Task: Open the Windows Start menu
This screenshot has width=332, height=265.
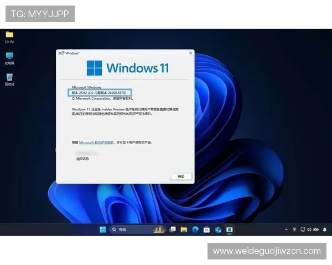Action: pos(103,230)
